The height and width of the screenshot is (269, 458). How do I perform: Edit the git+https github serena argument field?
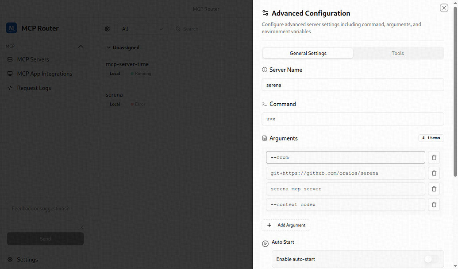(x=346, y=173)
